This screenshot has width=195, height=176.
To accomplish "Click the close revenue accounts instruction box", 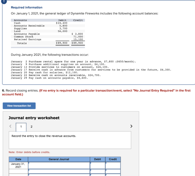I will 70,140.
